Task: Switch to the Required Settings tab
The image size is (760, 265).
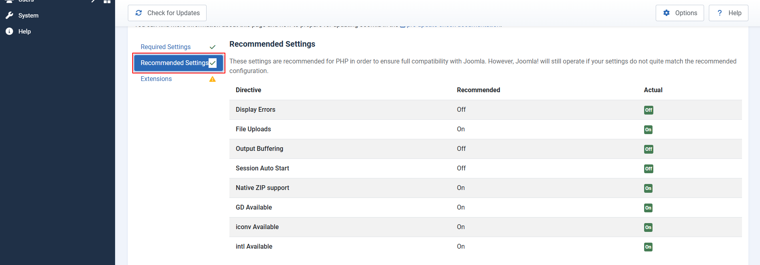Action: pyautogui.click(x=165, y=47)
